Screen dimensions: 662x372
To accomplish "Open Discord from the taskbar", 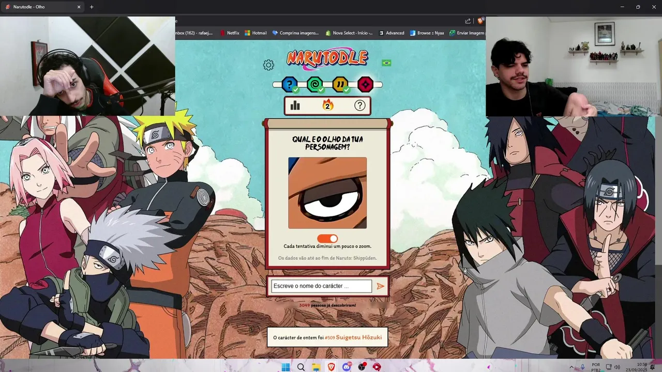I will click(x=347, y=367).
